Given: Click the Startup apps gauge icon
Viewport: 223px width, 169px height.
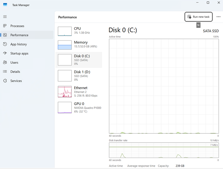Looking at the screenshot, I should coord(5,53).
